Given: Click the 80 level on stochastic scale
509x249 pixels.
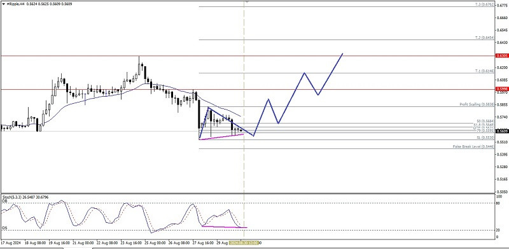Looking at the screenshot, I should point(498,203).
